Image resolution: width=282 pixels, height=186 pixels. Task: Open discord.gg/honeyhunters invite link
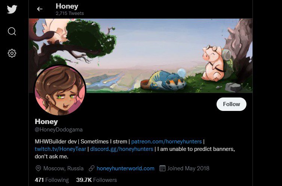tap(122, 149)
